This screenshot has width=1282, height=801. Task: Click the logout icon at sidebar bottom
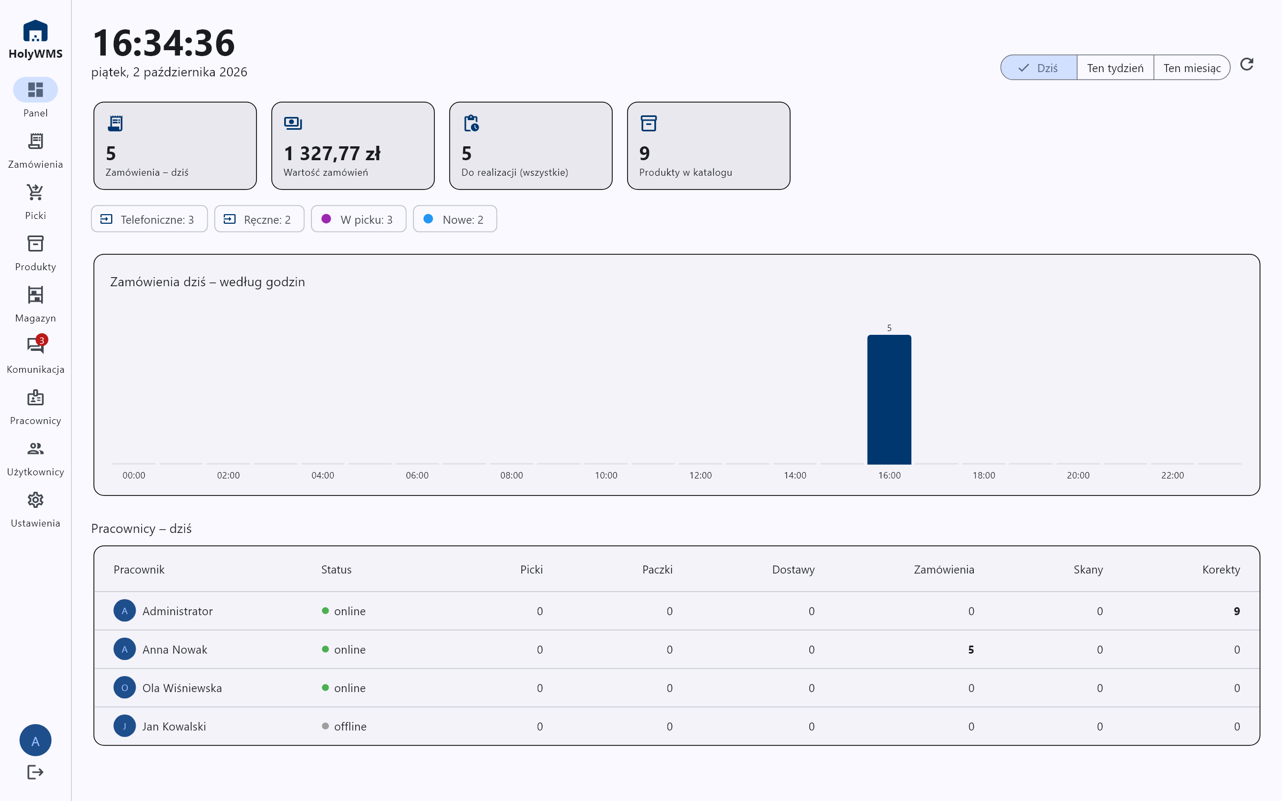(35, 772)
